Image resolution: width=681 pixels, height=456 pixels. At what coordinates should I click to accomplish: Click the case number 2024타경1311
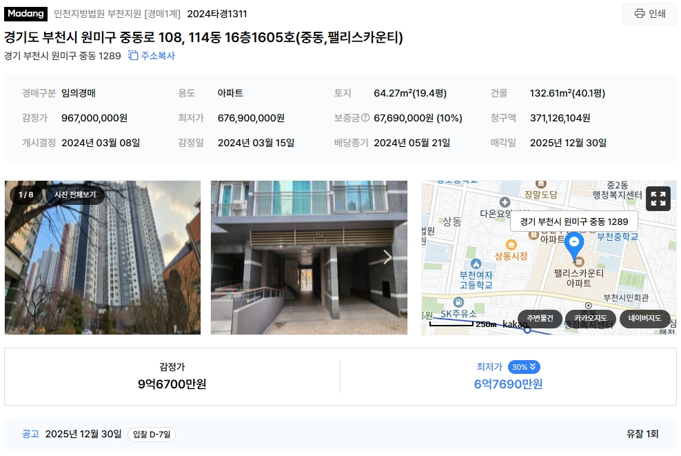click(x=216, y=14)
